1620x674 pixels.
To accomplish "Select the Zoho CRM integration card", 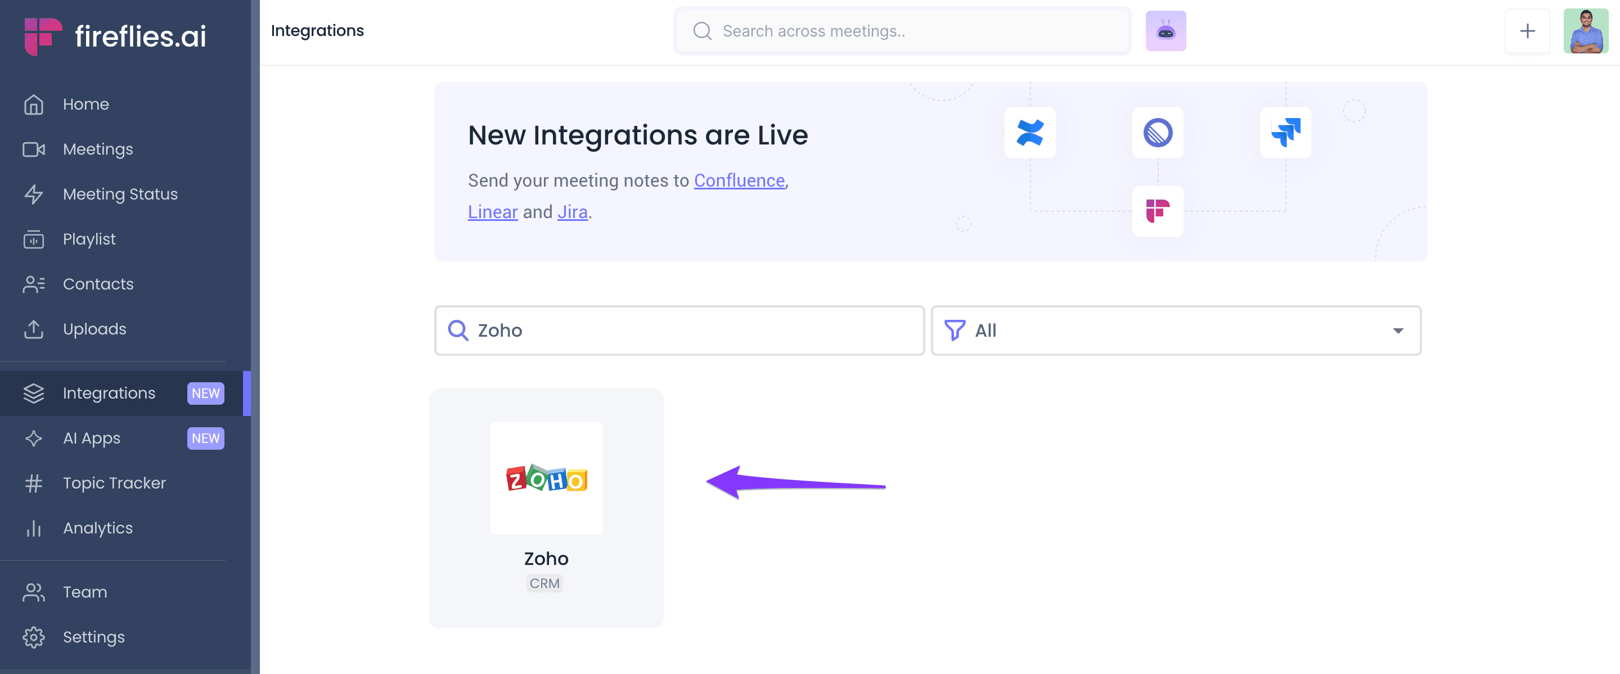I will click(x=546, y=508).
